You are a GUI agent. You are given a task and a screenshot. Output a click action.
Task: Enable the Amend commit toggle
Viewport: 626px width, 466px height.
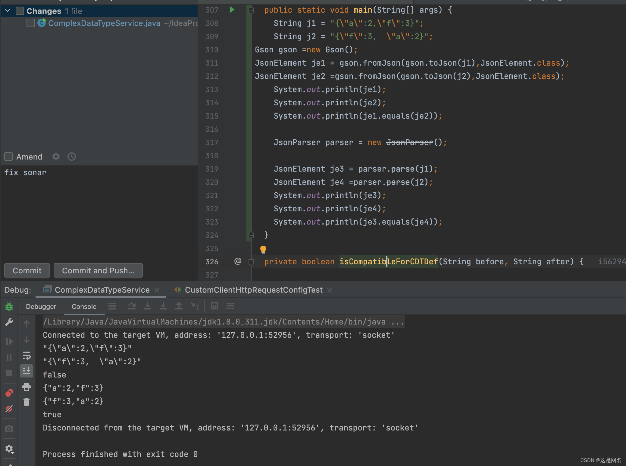coord(9,157)
